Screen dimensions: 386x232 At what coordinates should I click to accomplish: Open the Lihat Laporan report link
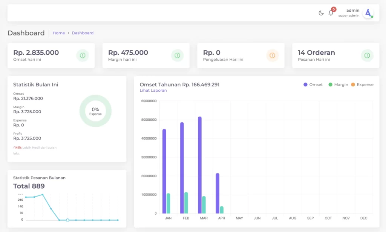pyautogui.click(x=153, y=91)
